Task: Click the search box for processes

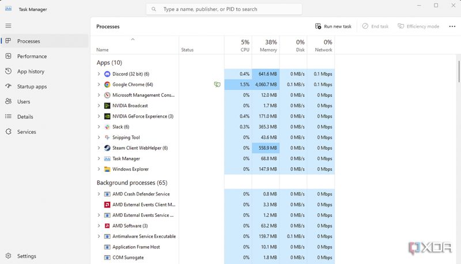Action: point(224,9)
